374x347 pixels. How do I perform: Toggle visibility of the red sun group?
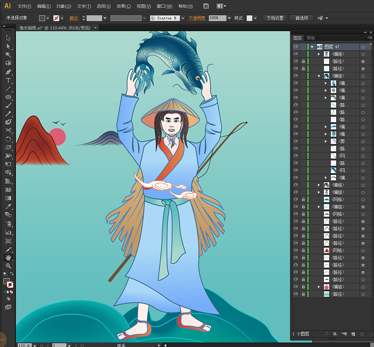(x=296, y=287)
